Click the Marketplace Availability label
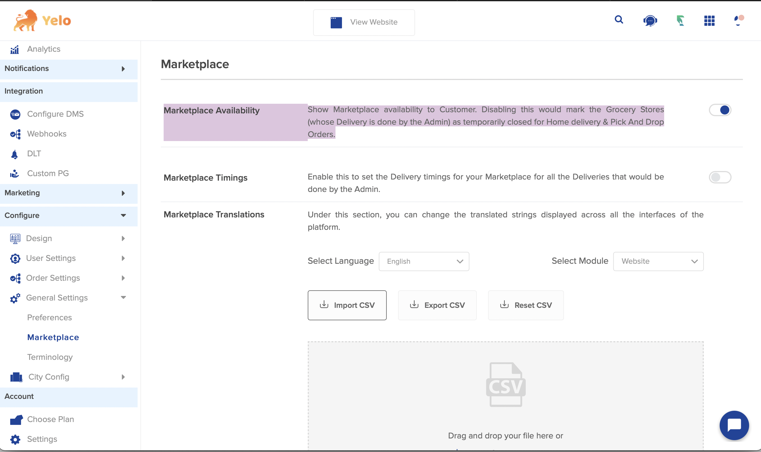This screenshot has height=452, width=761. click(x=211, y=110)
